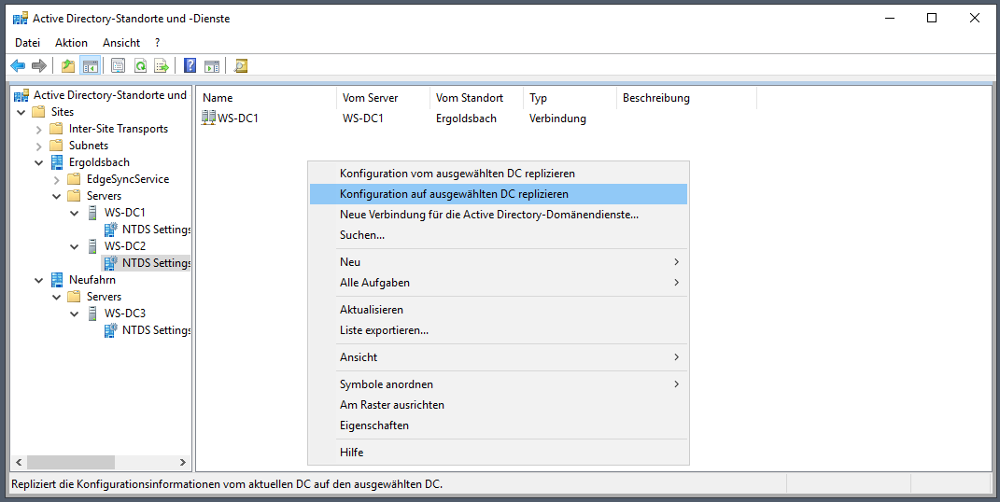The image size is (1000, 502).
Task: Choose Konfiguration vom ausgewählten DC replizieren
Action: 498,174
